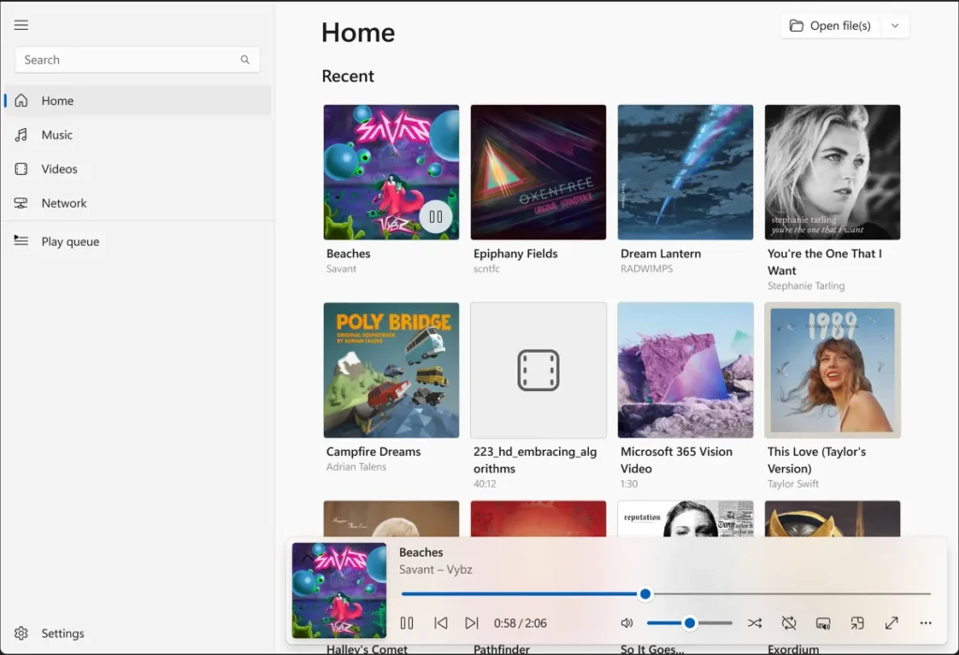This screenshot has width=959, height=655.
Task: Expand the Open file(s) dropdown arrow
Action: pos(894,26)
